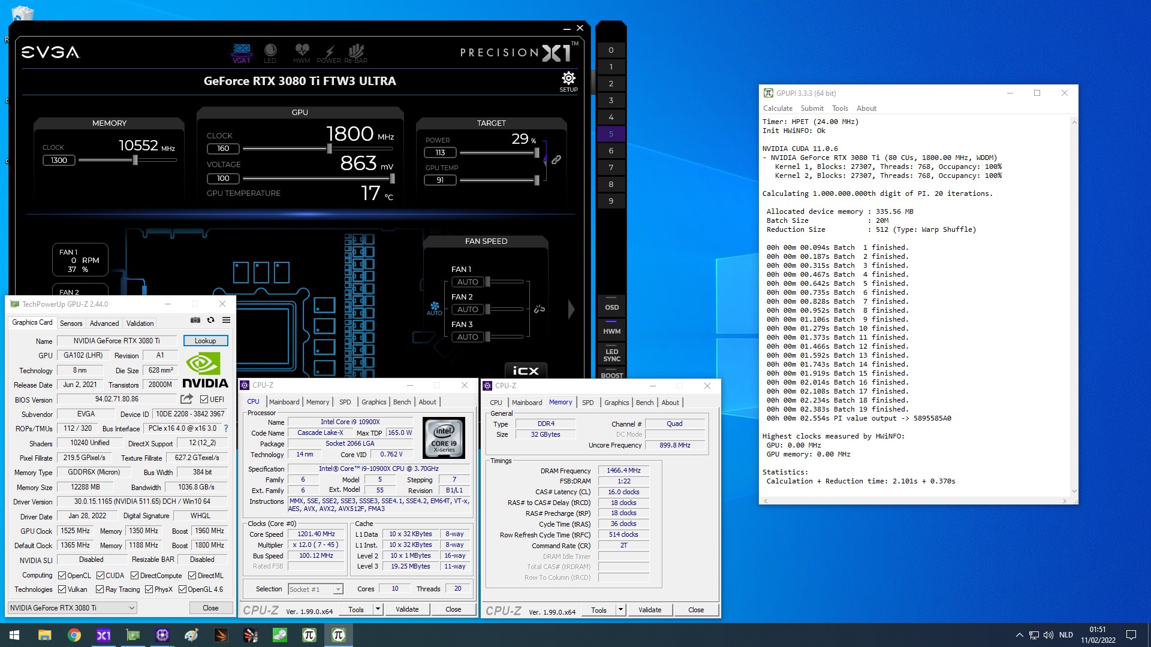
Task: Toggle HWM button in Precision X1 sidebar
Action: pyautogui.click(x=611, y=329)
